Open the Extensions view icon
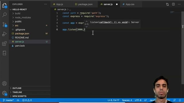184x103 pixels. pyautogui.click(x=4, y=43)
